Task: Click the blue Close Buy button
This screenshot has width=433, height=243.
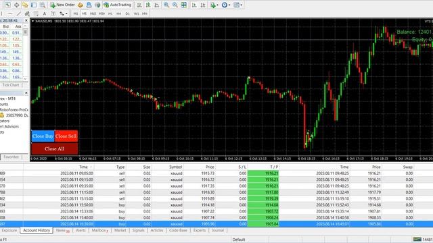Action: [x=43, y=136]
